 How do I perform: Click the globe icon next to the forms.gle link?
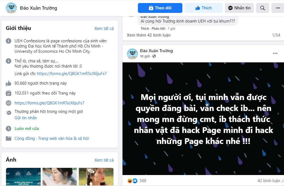point(8,103)
